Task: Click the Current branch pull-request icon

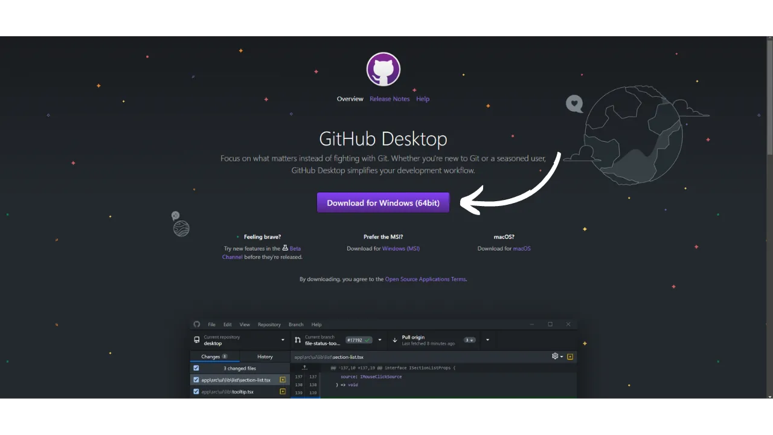Action: tap(298, 340)
